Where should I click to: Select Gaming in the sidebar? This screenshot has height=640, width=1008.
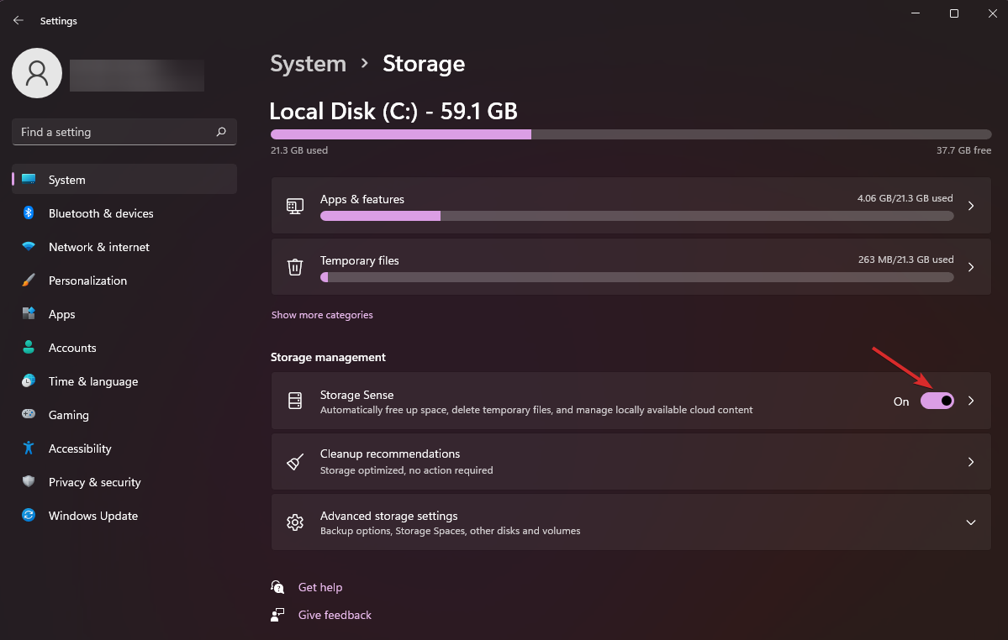(124, 415)
